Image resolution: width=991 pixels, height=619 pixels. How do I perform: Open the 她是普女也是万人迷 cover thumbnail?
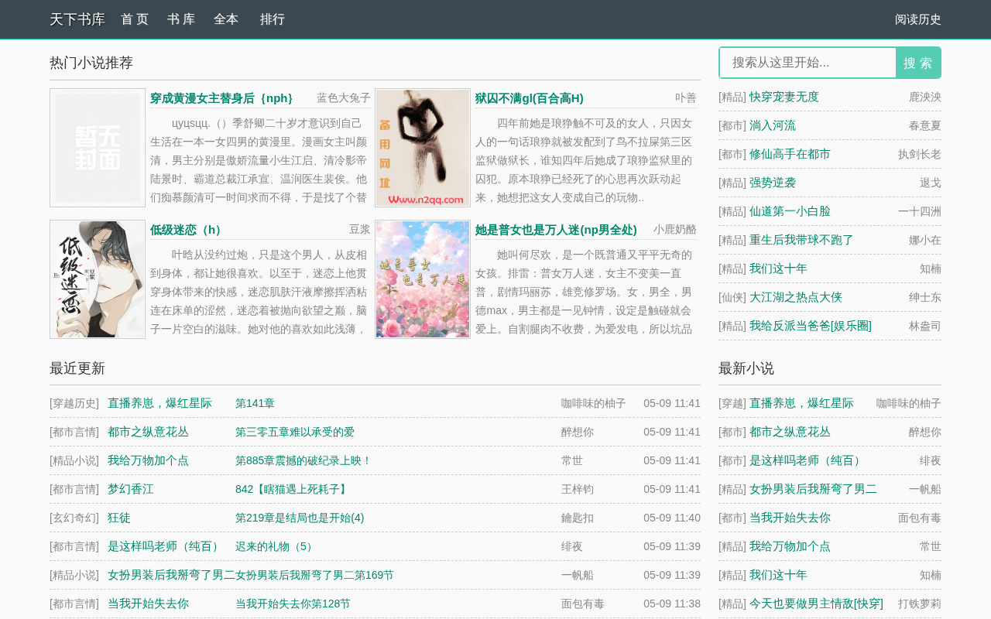click(x=423, y=279)
